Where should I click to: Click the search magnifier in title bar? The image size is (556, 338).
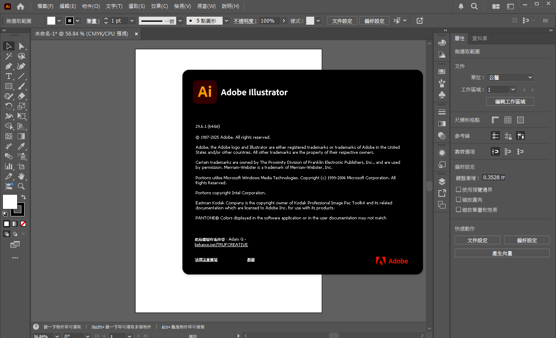coord(474,6)
